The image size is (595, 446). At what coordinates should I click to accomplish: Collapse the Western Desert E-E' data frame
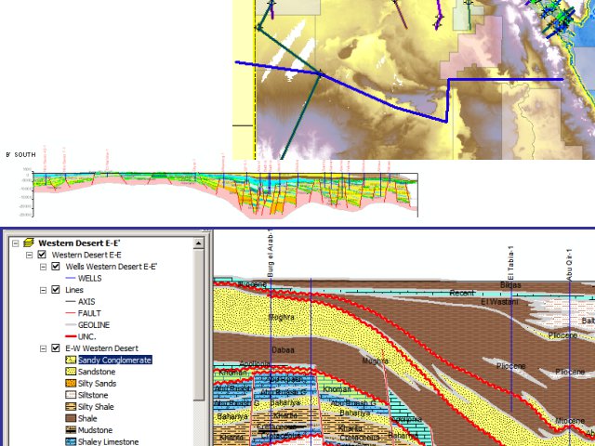(x=15, y=243)
